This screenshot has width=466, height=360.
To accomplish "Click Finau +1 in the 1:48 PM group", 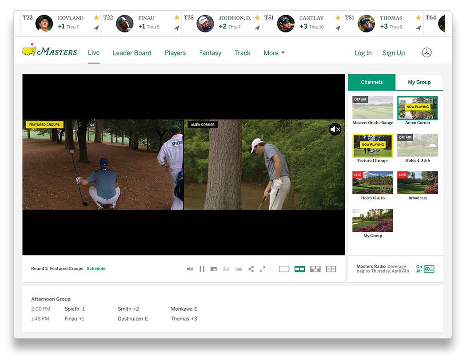I will [x=74, y=319].
